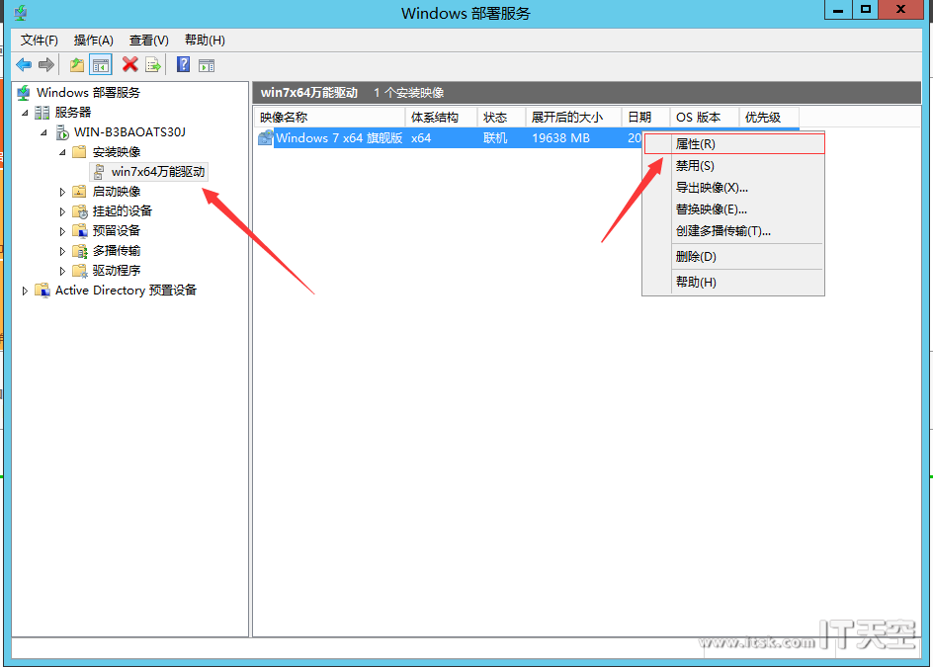
Task: Toggle the show/hide console tree icon
Action: tap(100, 65)
